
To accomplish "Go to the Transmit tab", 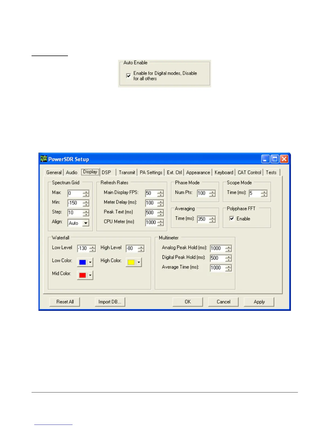I will pyautogui.click(x=127, y=173).
